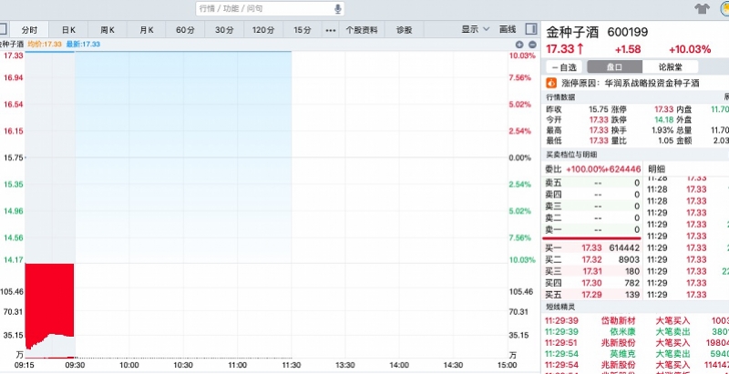Open the skin theme shirt icon
This screenshot has width=729, height=374.
(x=702, y=8)
